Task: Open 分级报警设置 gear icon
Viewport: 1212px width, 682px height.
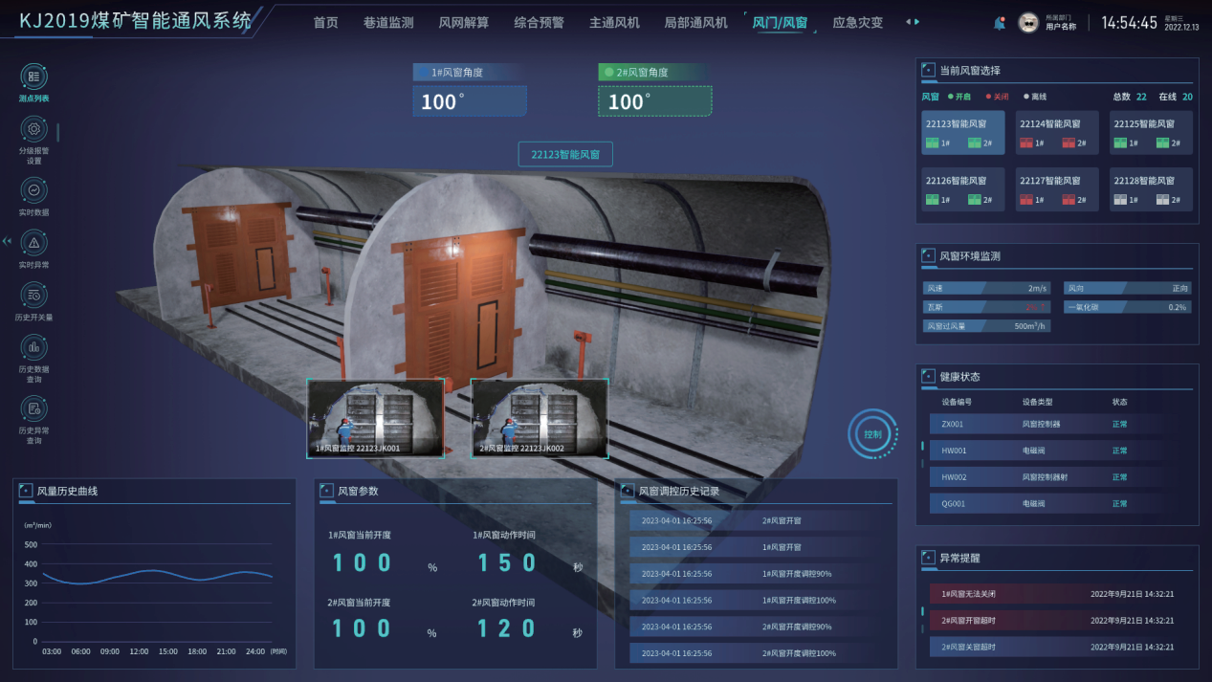Action: [x=33, y=129]
